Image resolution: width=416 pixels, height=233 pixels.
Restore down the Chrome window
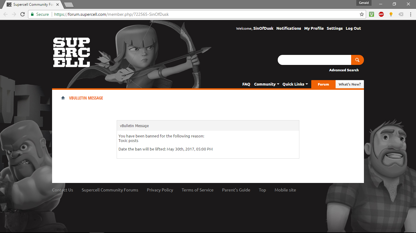click(394, 4)
